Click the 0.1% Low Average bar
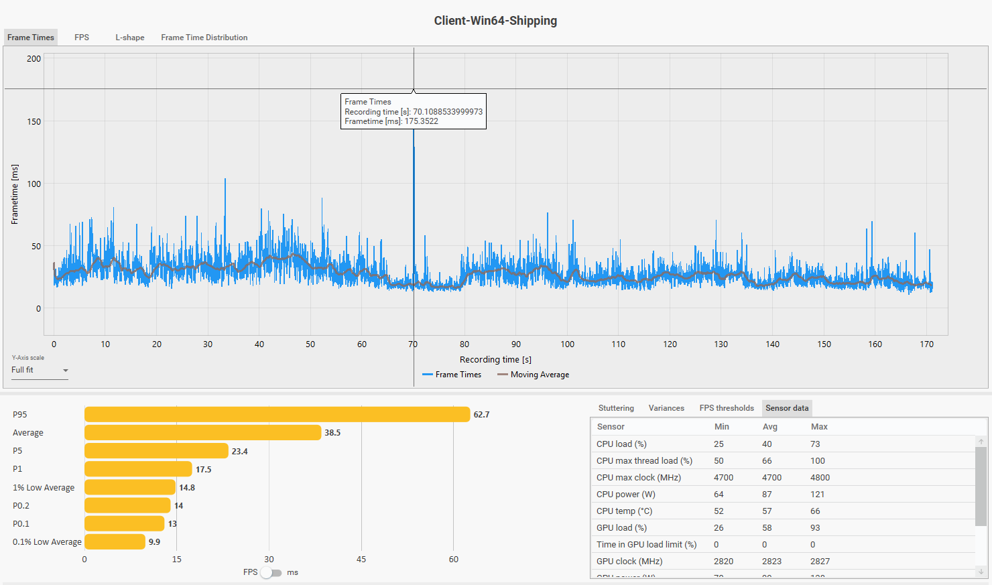This screenshot has height=585, width=992. click(x=115, y=541)
